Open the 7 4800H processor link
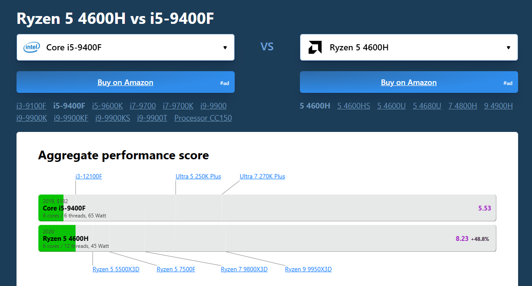Screen dimensions: 532x286 462,105
